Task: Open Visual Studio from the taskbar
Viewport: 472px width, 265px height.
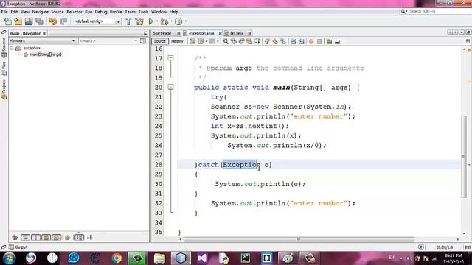Action: tap(202, 258)
